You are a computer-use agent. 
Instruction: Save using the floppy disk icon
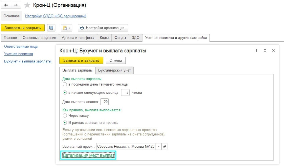pyautogui.click(x=51, y=28)
